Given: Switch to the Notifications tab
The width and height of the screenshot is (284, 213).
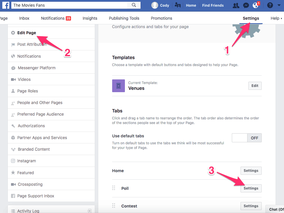Looking at the screenshot, I should 52,18.
